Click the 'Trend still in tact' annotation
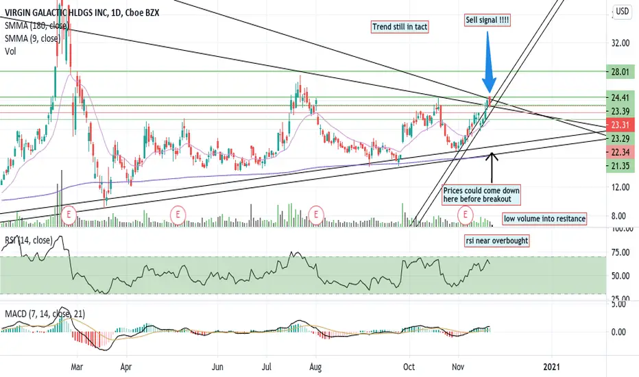This screenshot has height=377, width=639. click(x=400, y=27)
